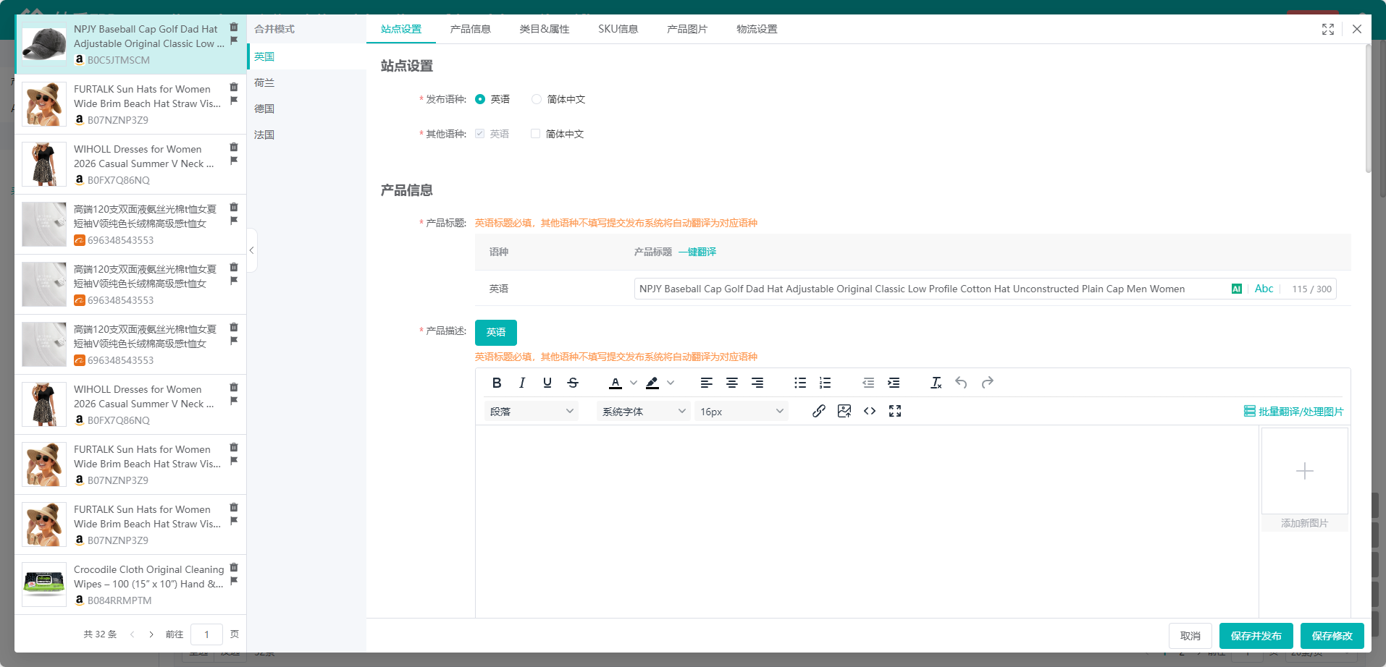This screenshot has height=667, width=1386.
Task: Select 英语 publish language radio button
Action: pyautogui.click(x=480, y=99)
